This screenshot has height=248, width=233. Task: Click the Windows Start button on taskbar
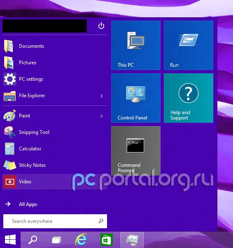click(x=10, y=239)
